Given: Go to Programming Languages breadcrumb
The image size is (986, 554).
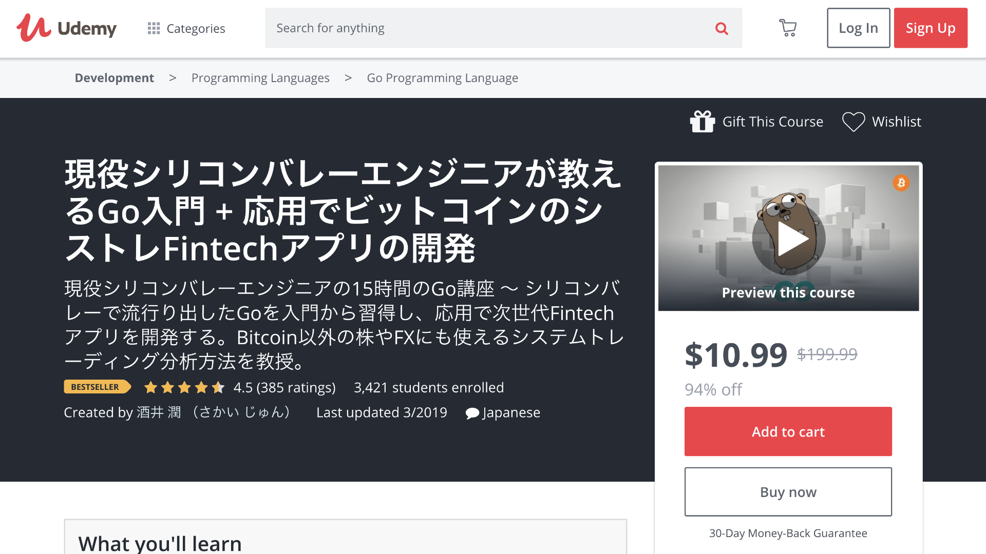Looking at the screenshot, I should [260, 78].
